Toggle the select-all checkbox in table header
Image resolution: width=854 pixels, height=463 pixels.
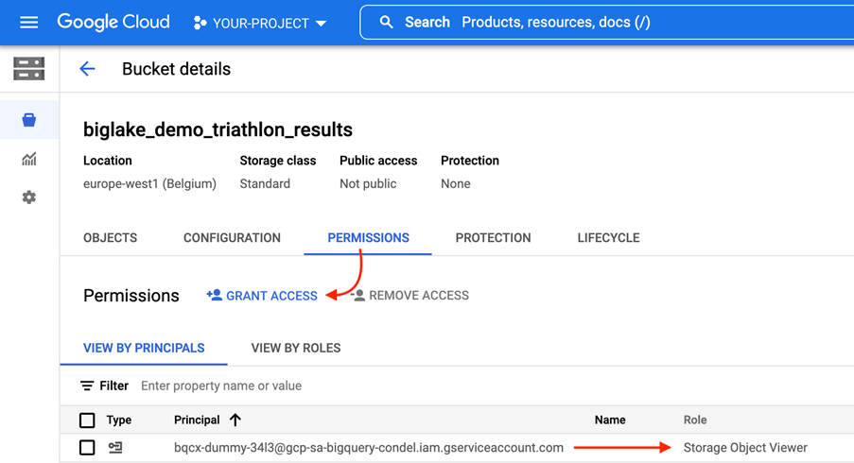pyautogui.click(x=87, y=420)
